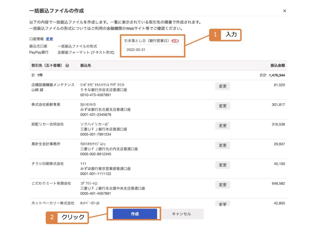
Task: Click みずほ銀行東京営業部普通口座 bank text
Action: (105, 169)
